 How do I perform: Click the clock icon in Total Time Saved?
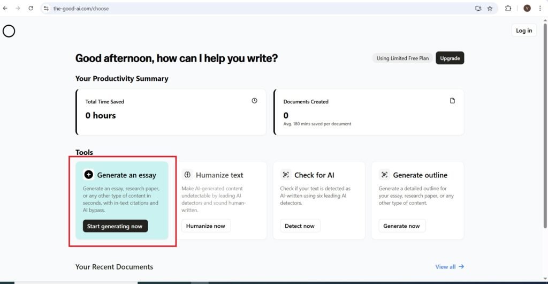pos(254,101)
